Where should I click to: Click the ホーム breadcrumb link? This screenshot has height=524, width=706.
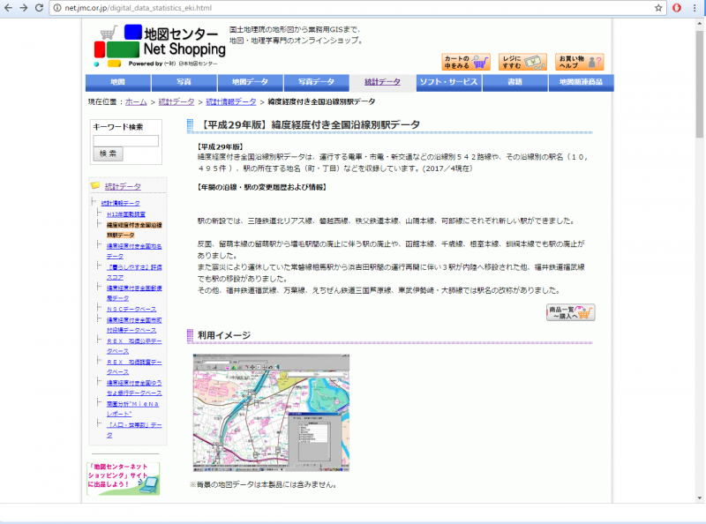(x=136, y=102)
